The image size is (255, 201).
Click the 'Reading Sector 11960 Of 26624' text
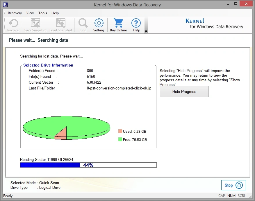(x=47, y=159)
